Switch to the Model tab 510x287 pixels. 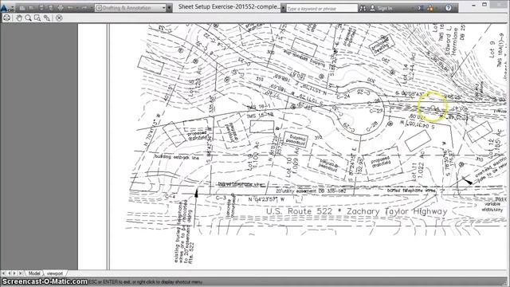click(x=33, y=273)
